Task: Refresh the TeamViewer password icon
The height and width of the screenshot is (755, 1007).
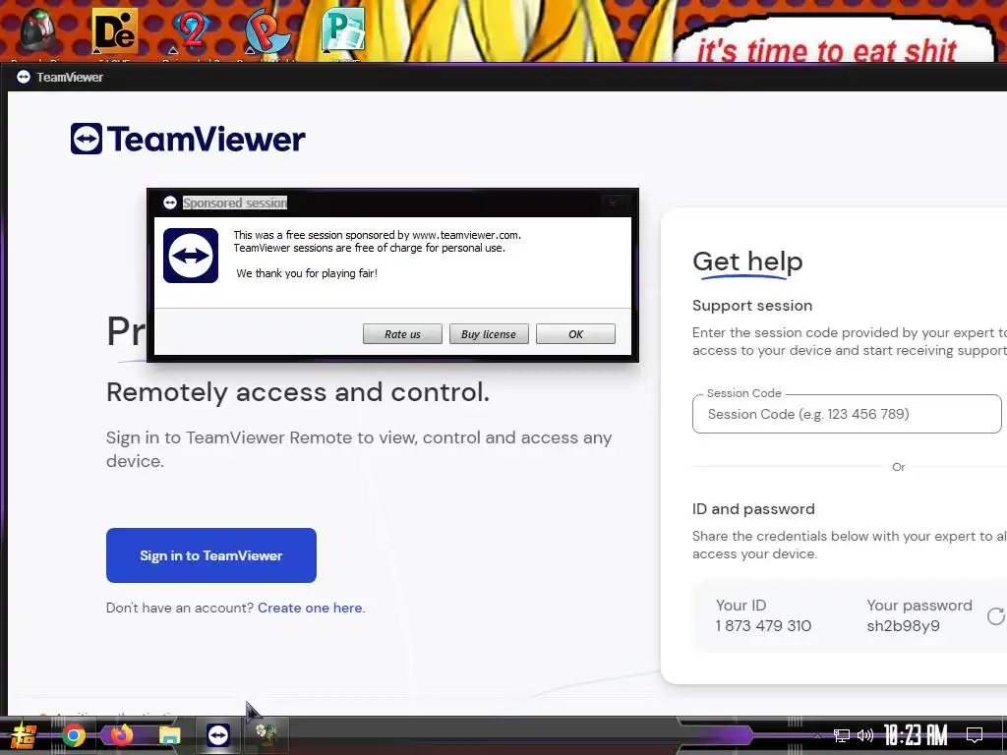Action: pos(996,616)
